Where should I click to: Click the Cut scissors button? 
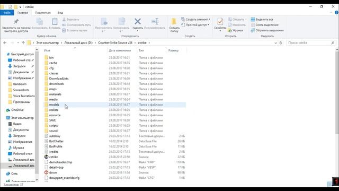click(x=70, y=19)
